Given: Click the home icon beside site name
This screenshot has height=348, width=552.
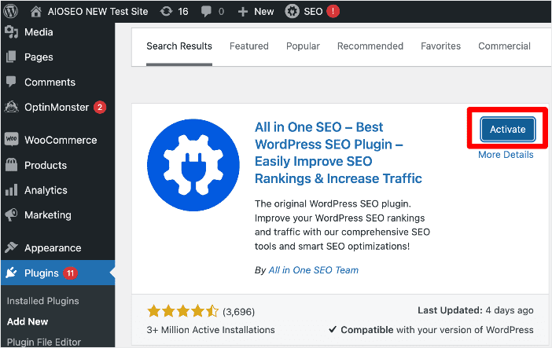Looking at the screenshot, I should [x=35, y=12].
